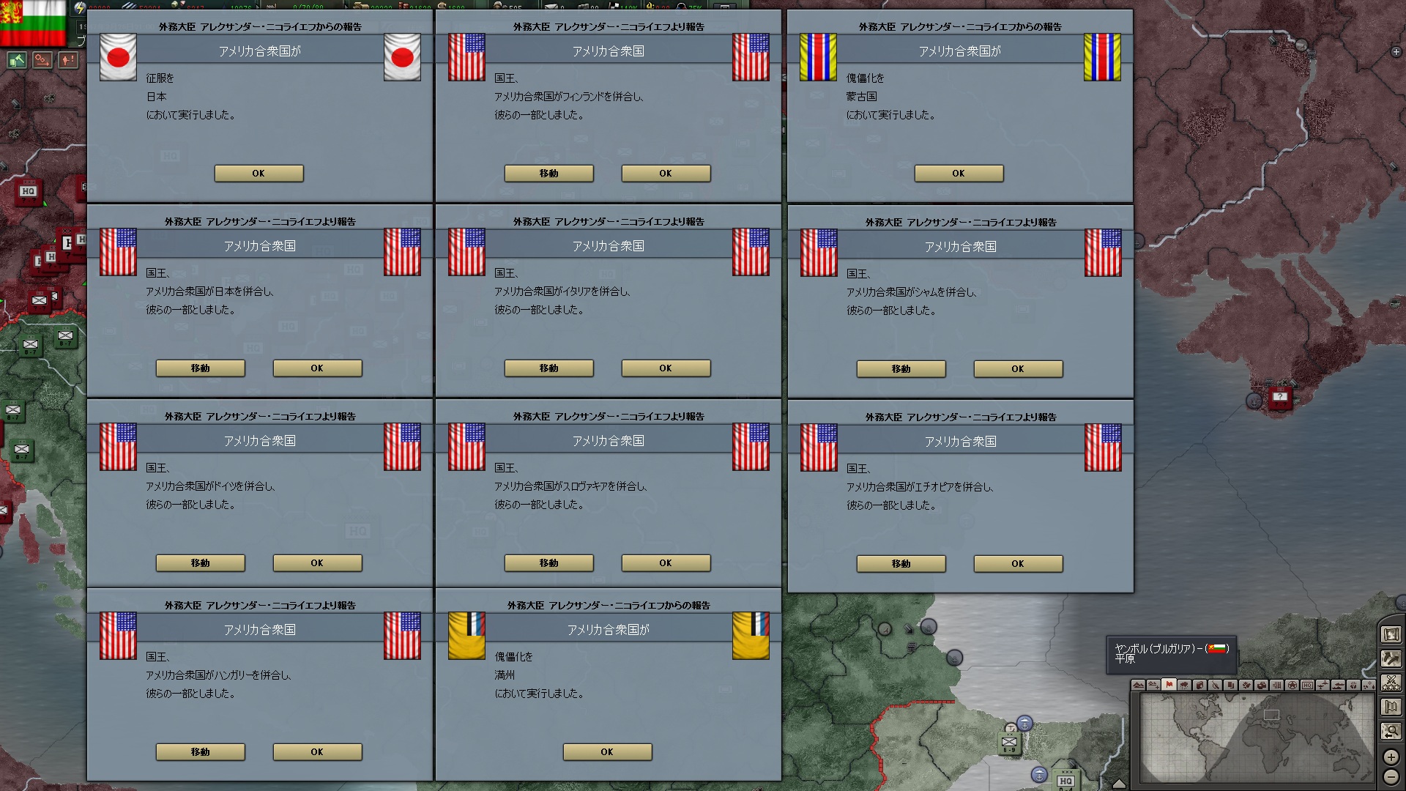Toggle the weather map mode tab

1184,686
